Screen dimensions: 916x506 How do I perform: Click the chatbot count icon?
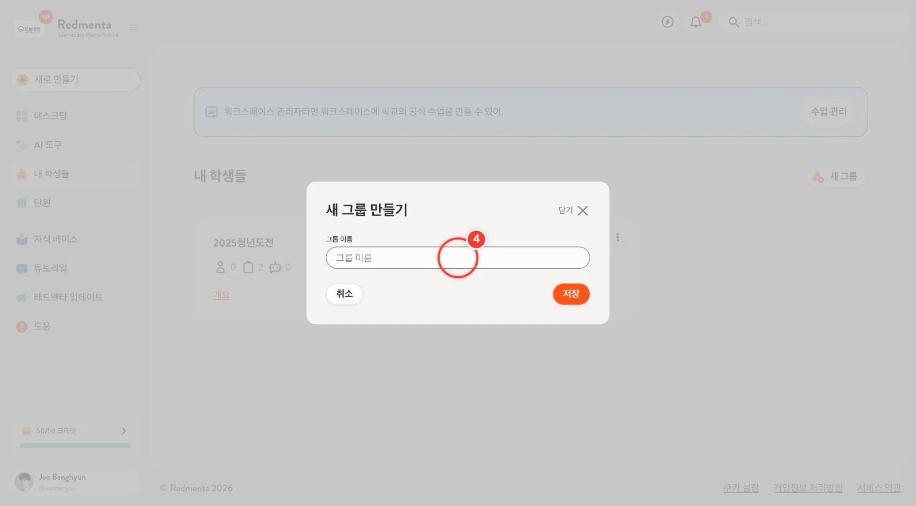point(275,267)
